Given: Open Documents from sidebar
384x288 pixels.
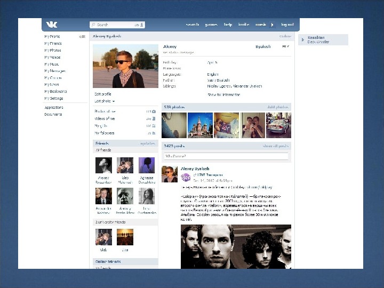Looking at the screenshot, I should pyautogui.click(x=53, y=114).
